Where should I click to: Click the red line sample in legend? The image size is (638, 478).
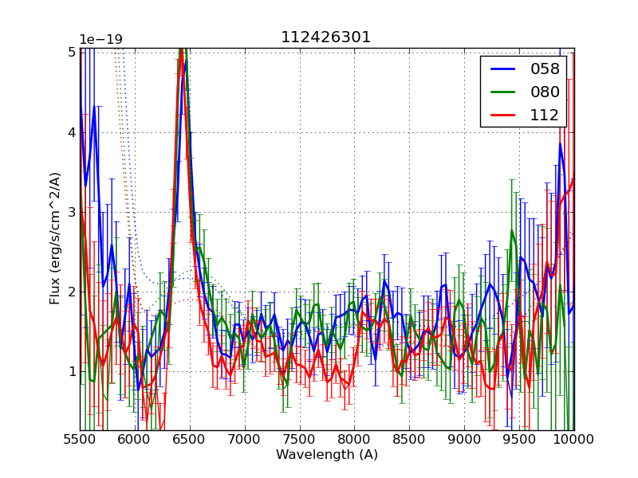tap(502, 115)
